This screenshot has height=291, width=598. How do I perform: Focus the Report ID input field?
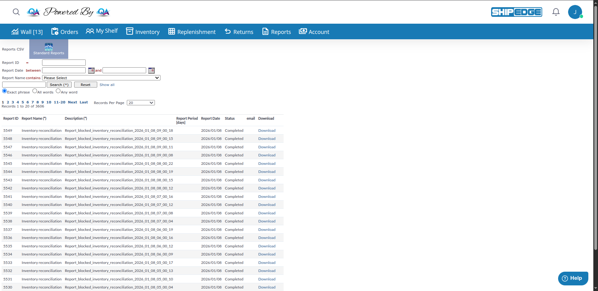[x=64, y=62]
